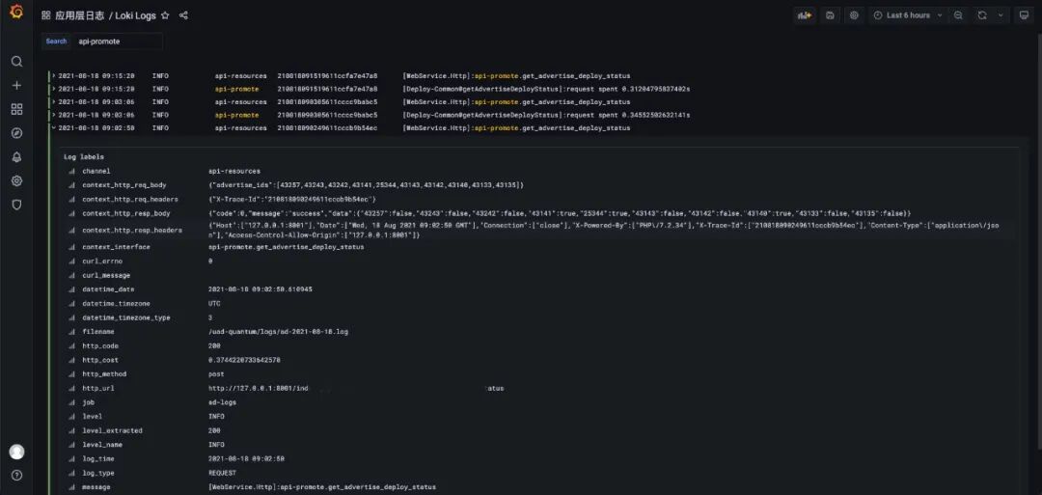1042x495 pixels.
Task: Open the Grafana home logo
Action: (x=16, y=12)
